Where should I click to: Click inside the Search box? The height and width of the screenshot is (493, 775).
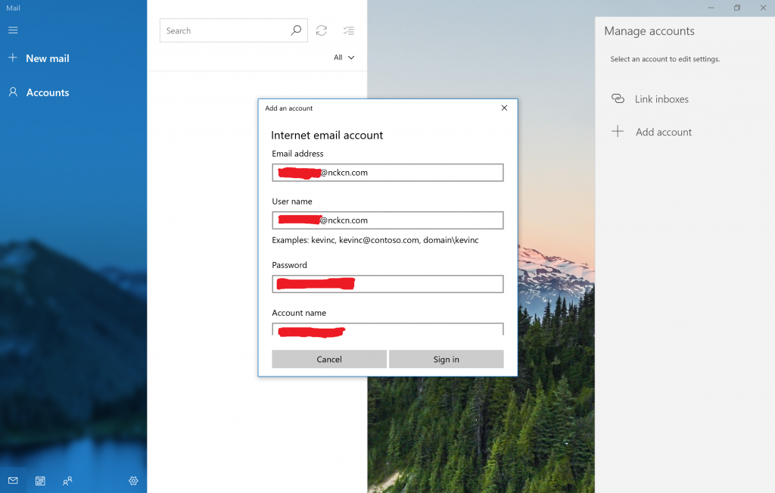pos(227,30)
